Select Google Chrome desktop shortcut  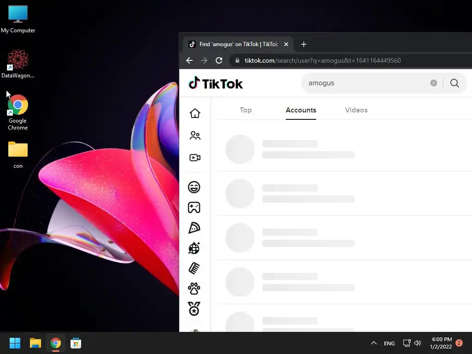click(x=18, y=112)
